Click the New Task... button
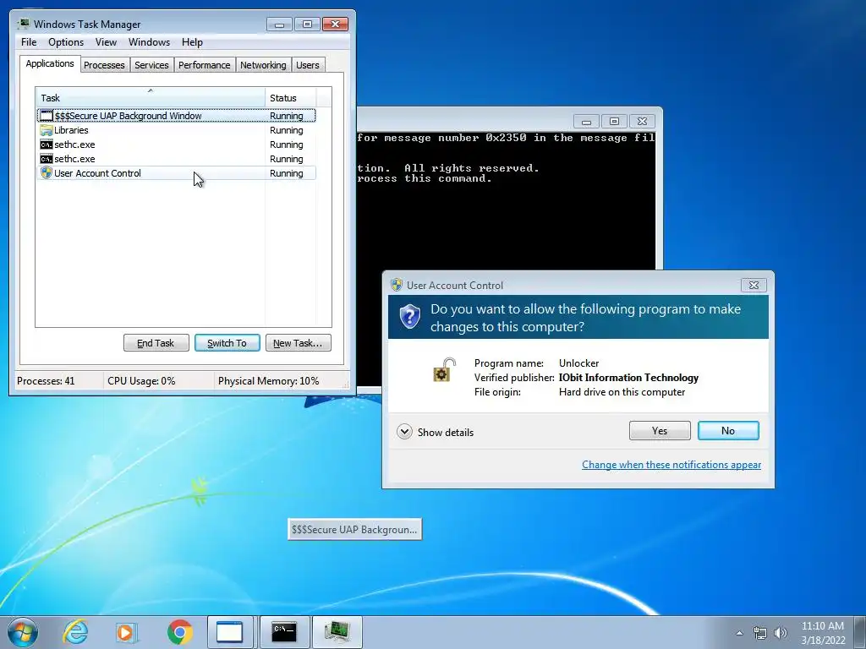 [298, 343]
